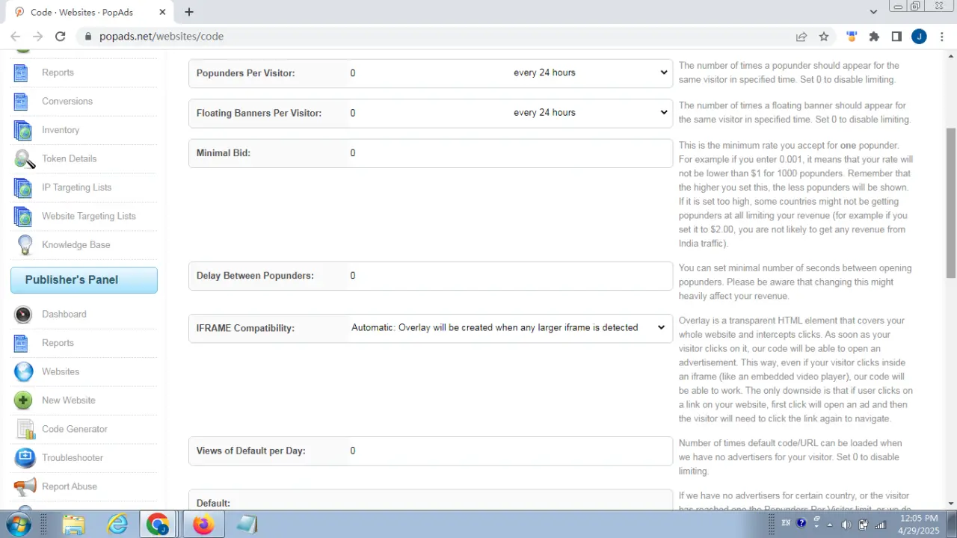The image size is (957, 538).
Task: Open the Chrome profile avatar J
Action: pos(919,36)
